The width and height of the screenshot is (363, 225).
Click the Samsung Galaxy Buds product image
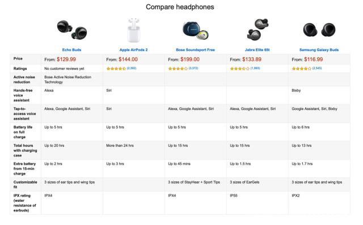point(319,30)
